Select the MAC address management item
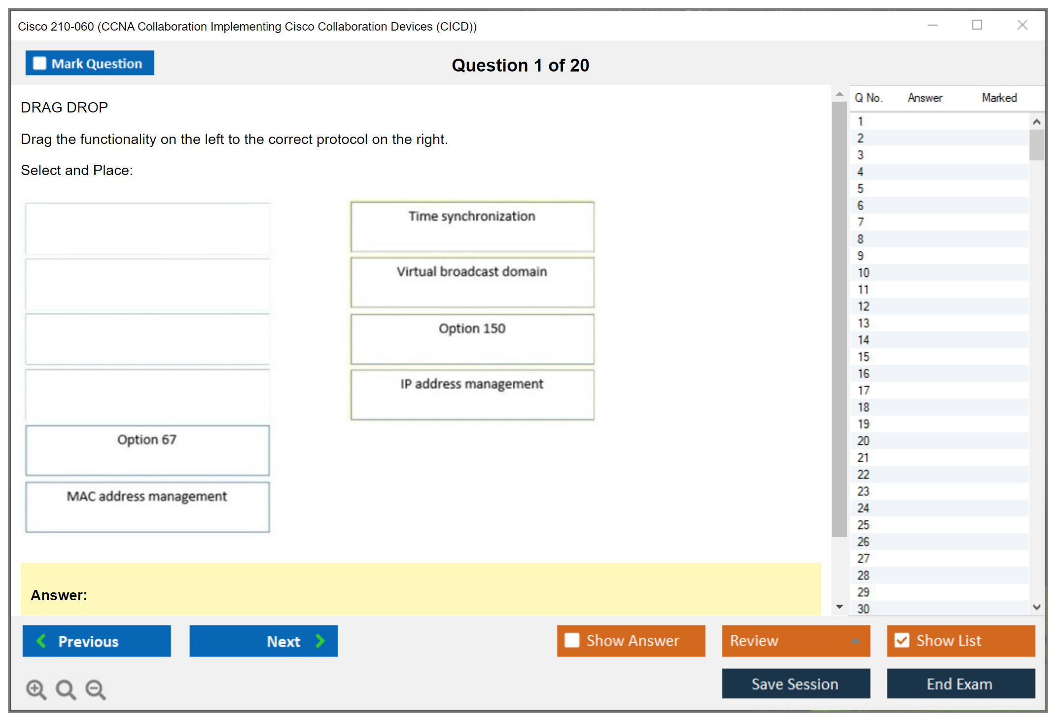 147,507
